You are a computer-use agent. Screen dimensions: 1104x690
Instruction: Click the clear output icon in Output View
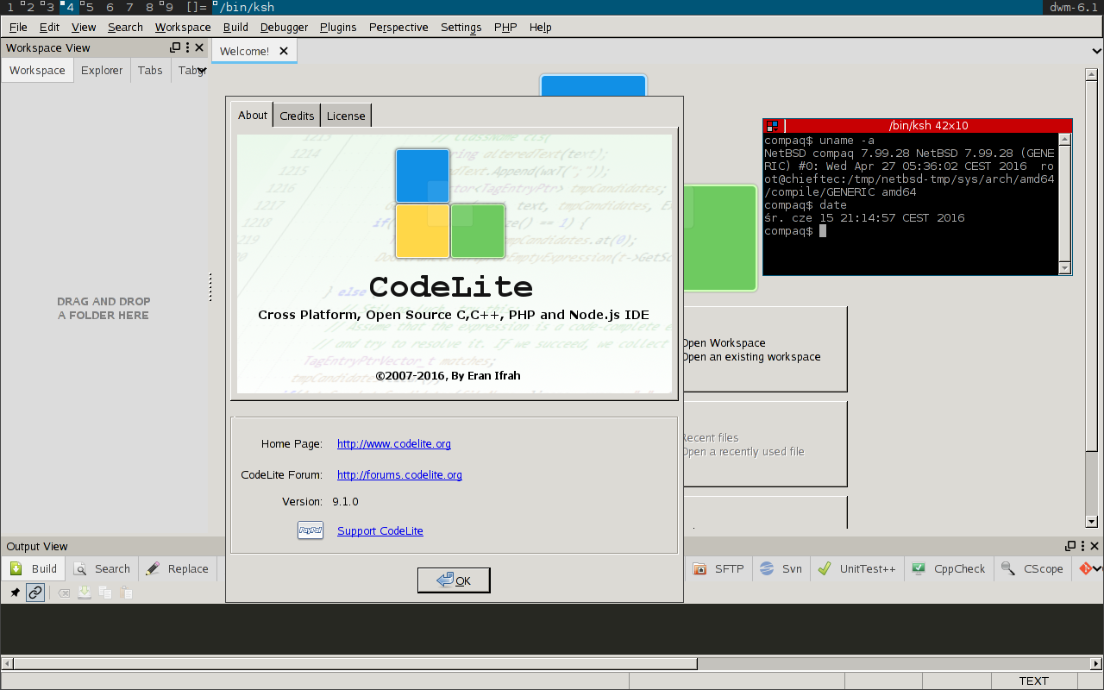tap(64, 593)
